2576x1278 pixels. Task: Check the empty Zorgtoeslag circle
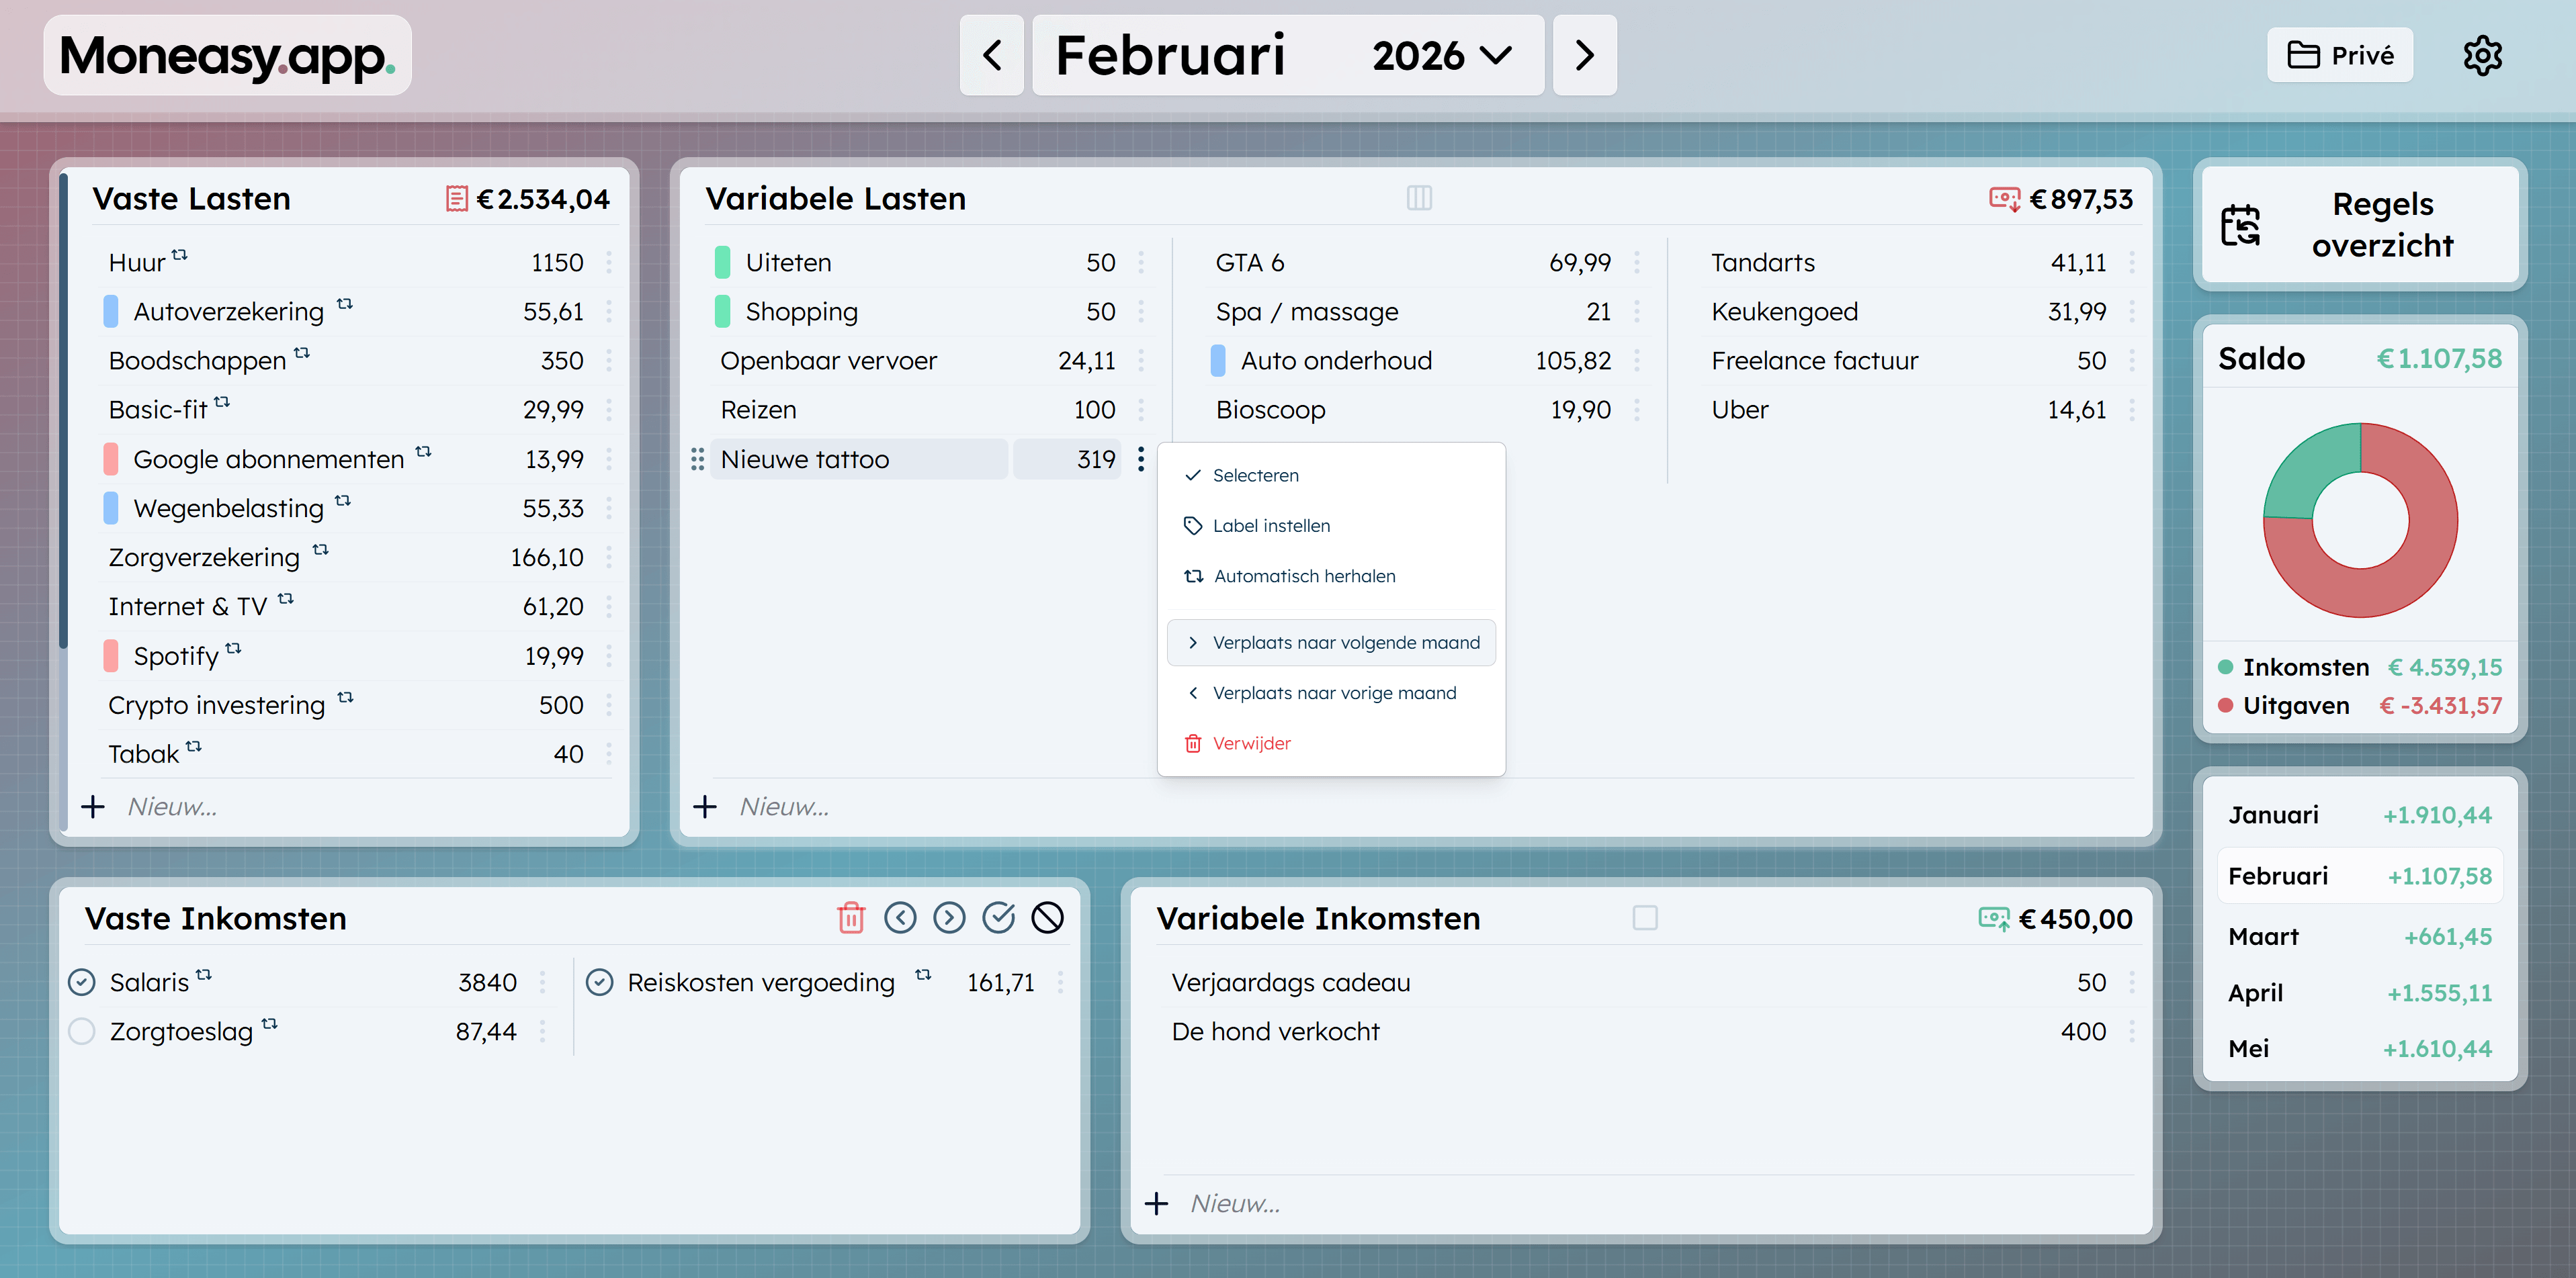82,1031
